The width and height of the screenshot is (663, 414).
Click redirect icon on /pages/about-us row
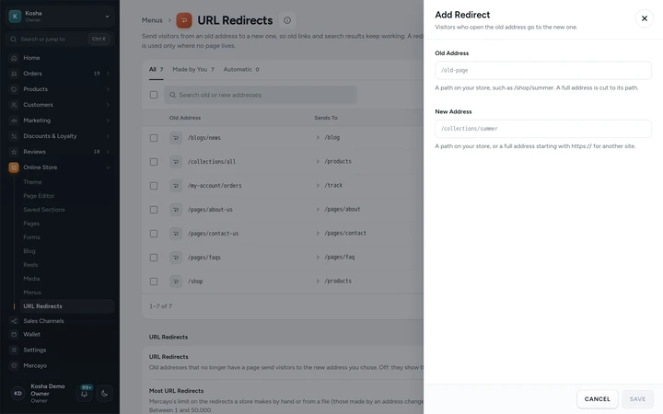[x=176, y=210]
